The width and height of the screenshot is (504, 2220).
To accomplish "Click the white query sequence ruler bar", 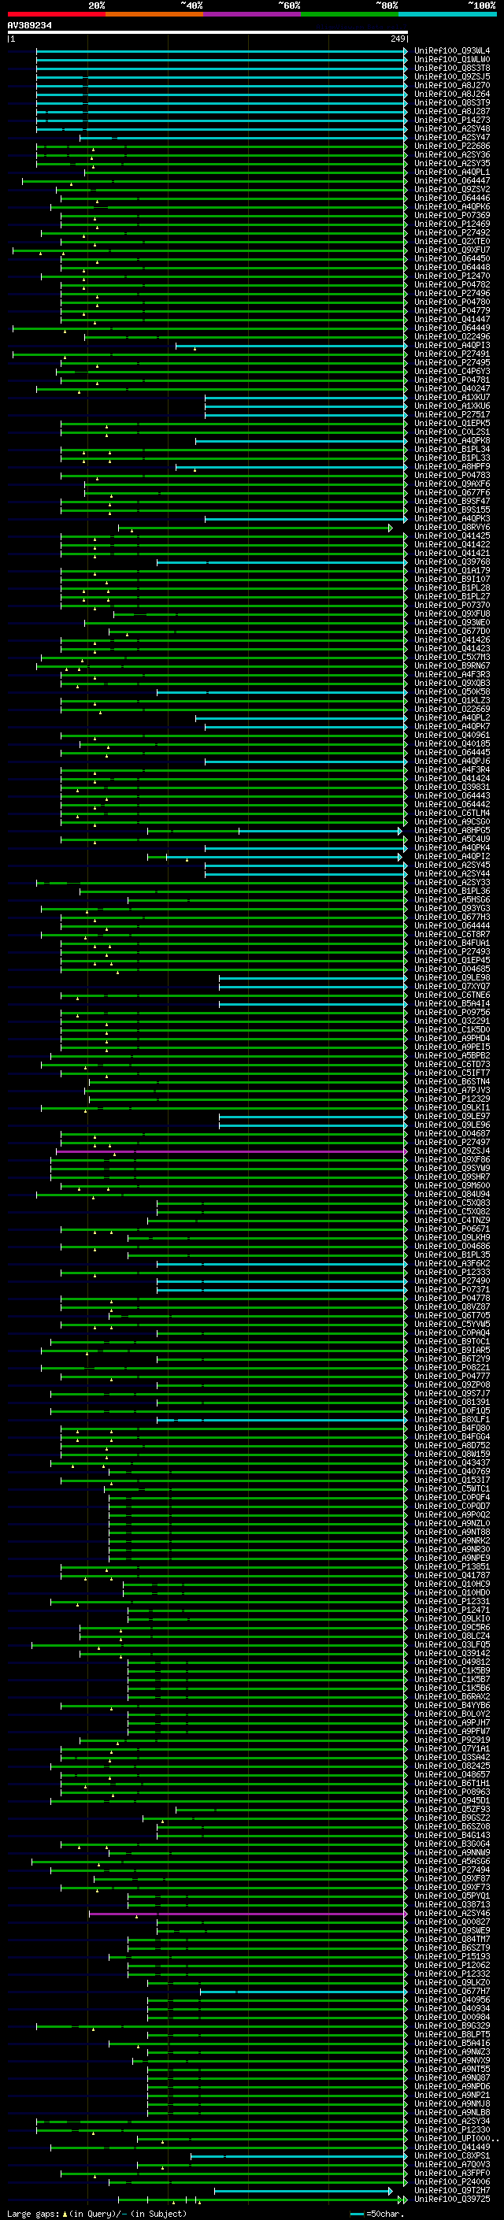I will point(208,33).
